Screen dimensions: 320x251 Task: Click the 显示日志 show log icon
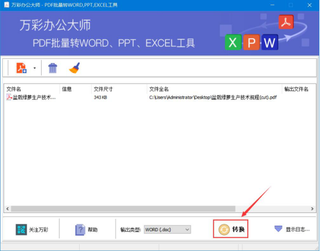point(278,228)
